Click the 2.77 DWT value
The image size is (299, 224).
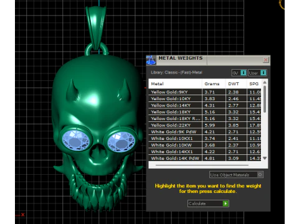[234, 105]
